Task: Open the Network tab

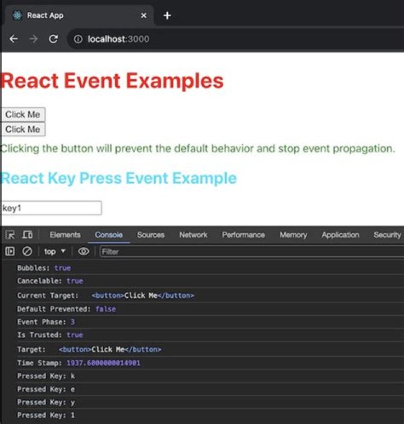Action: pyautogui.click(x=193, y=234)
